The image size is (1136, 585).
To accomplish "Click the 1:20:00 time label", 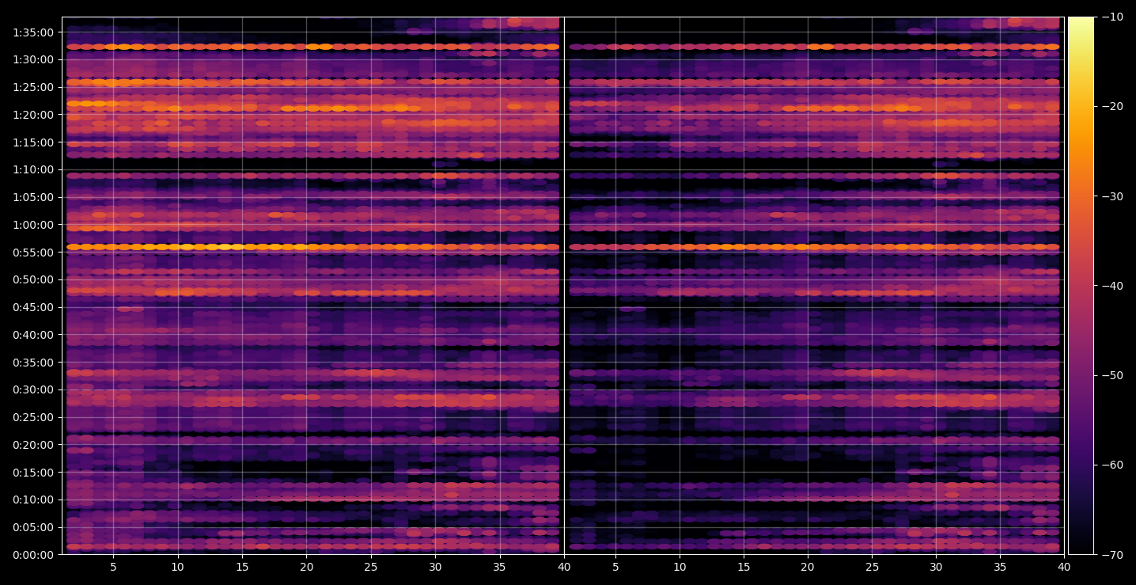I will click(x=33, y=115).
